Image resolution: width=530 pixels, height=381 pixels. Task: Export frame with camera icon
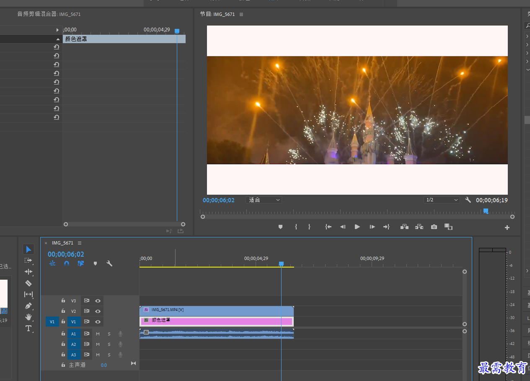434,227
